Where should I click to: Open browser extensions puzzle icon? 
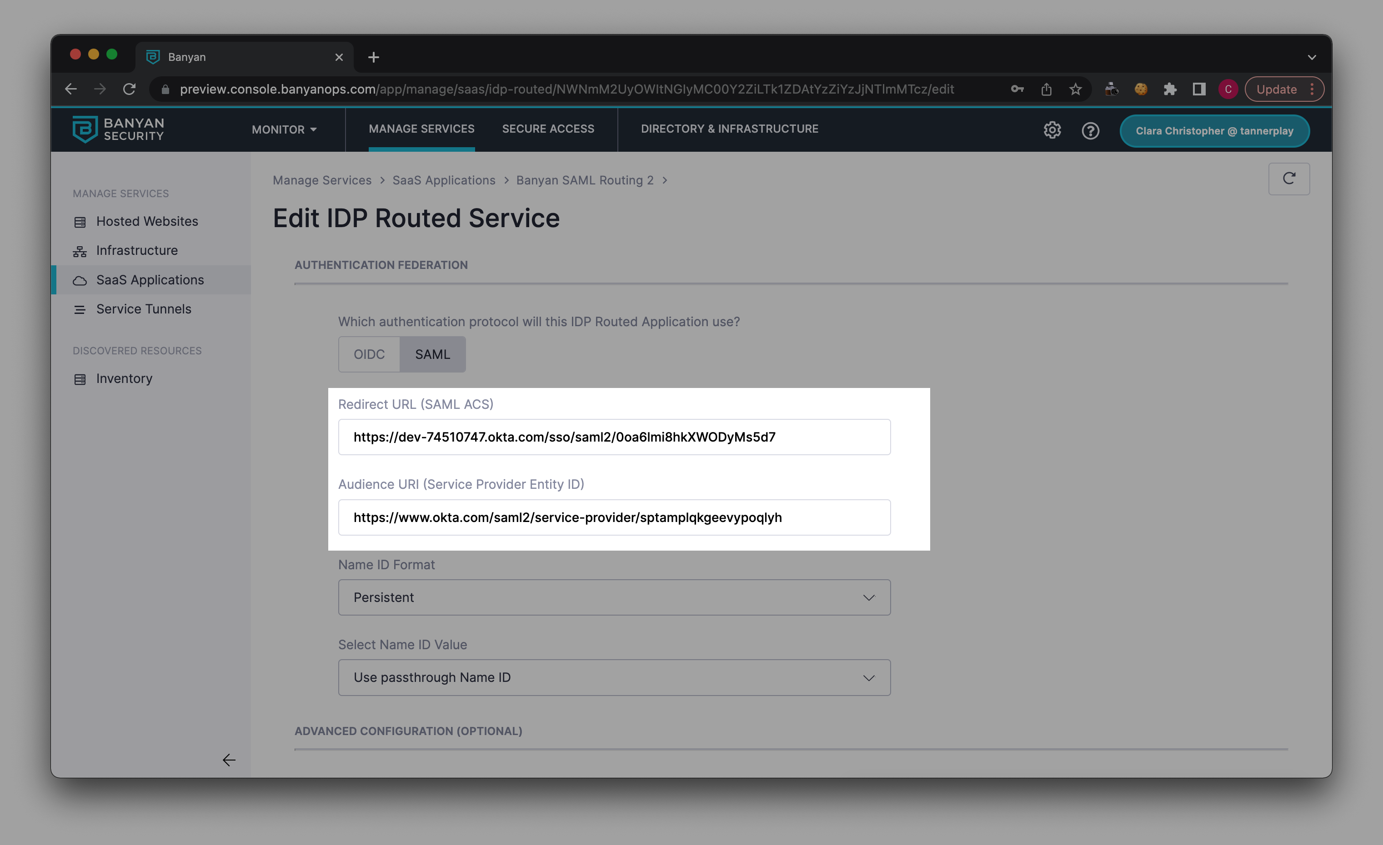(x=1170, y=89)
